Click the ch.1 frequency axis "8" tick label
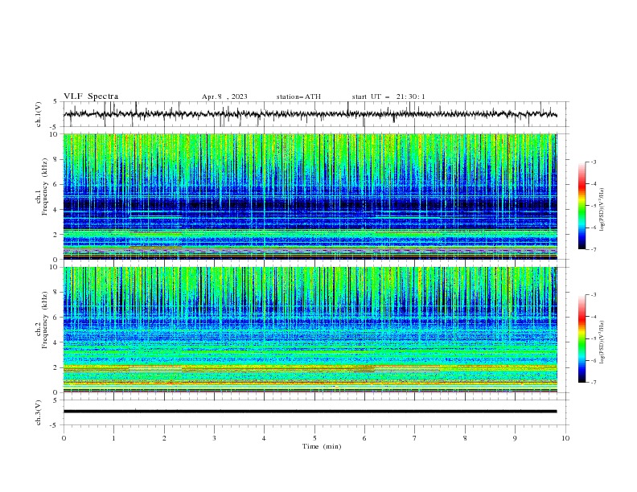The width and height of the screenshot is (637, 492). [56, 159]
